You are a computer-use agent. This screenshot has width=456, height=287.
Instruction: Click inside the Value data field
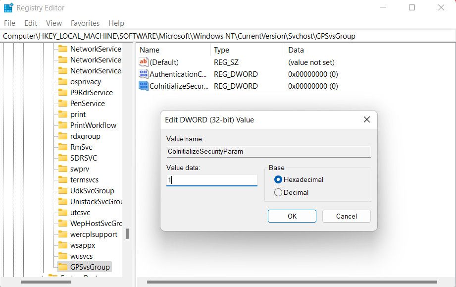[211, 179]
